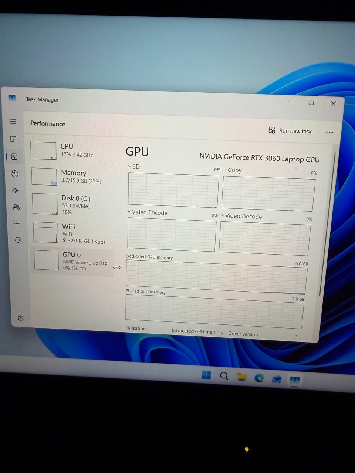355x473 pixels.
Task: Click the Video Encode graph
Action: (172, 235)
